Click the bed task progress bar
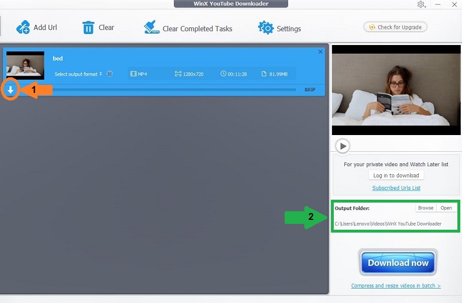The image size is (462, 303). pyautogui.click(x=174, y=89)
